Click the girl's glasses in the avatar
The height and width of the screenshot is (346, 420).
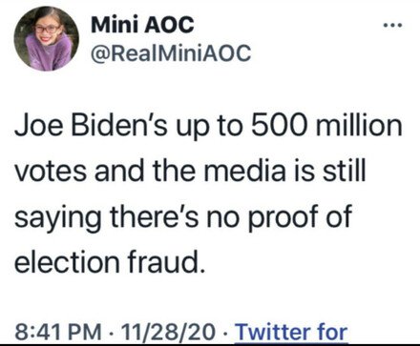click(48, 29)
